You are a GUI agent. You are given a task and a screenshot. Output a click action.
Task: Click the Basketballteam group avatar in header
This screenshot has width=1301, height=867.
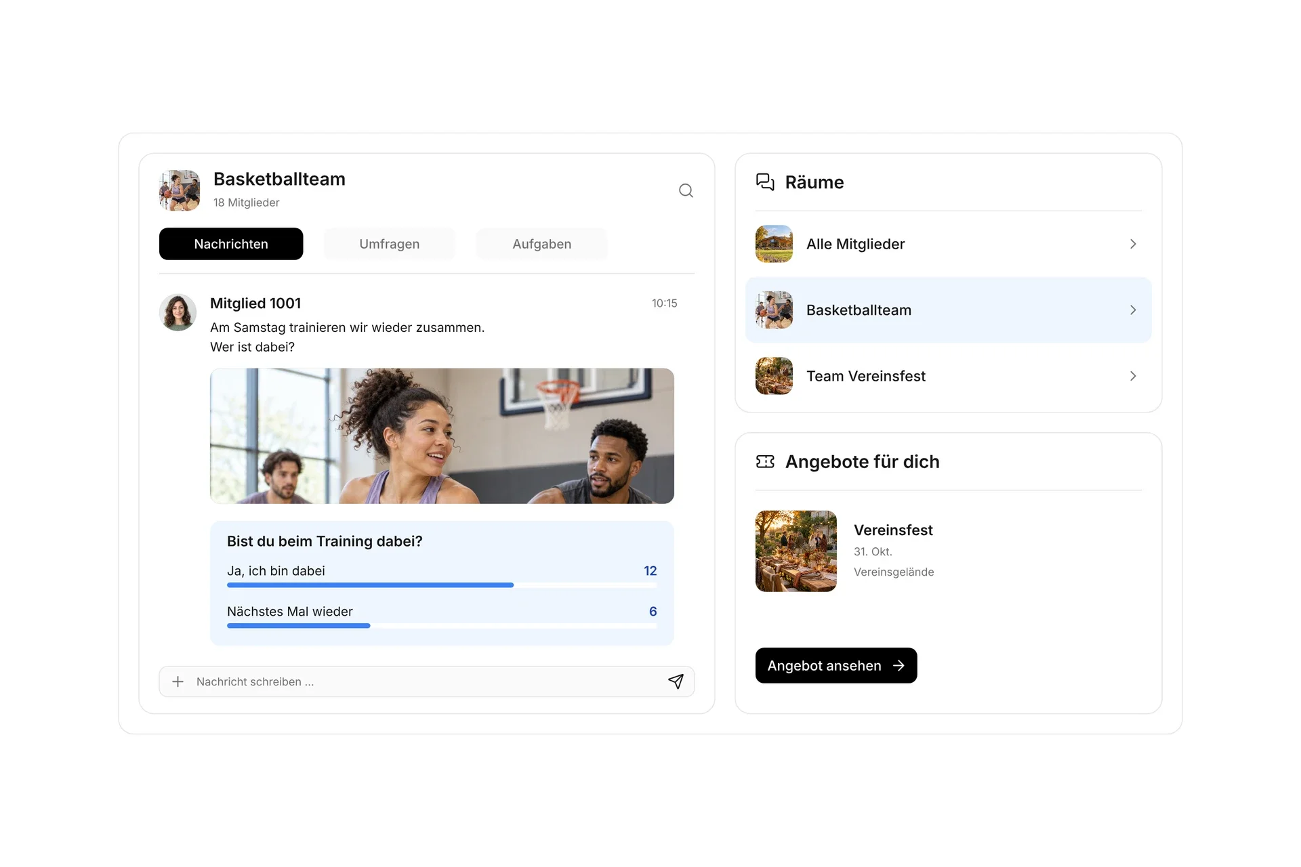180,190
